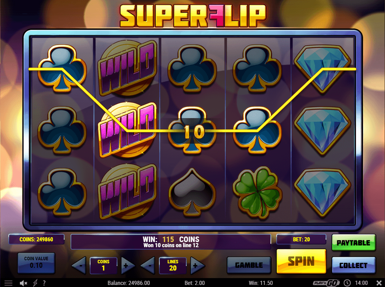The width and height of the screenshot is (385, 287).
Task: Click the Play'n GO logo
Action: pyautogui.click(x=326, y=283)
